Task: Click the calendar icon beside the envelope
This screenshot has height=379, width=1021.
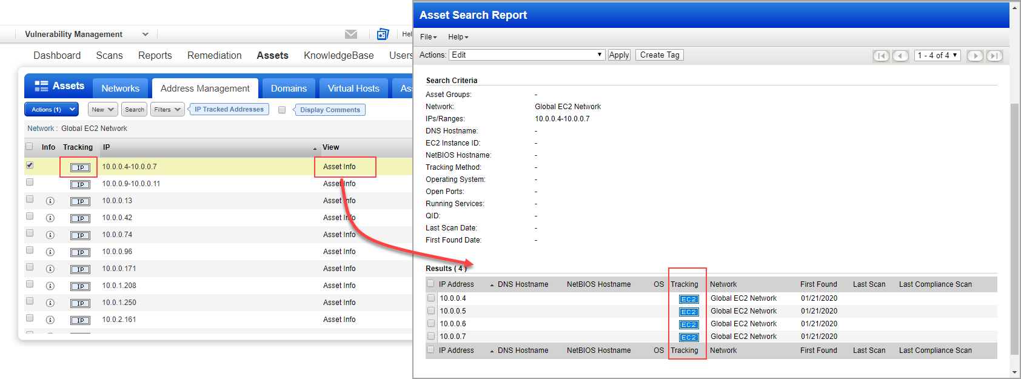Action: click(383, 34)
